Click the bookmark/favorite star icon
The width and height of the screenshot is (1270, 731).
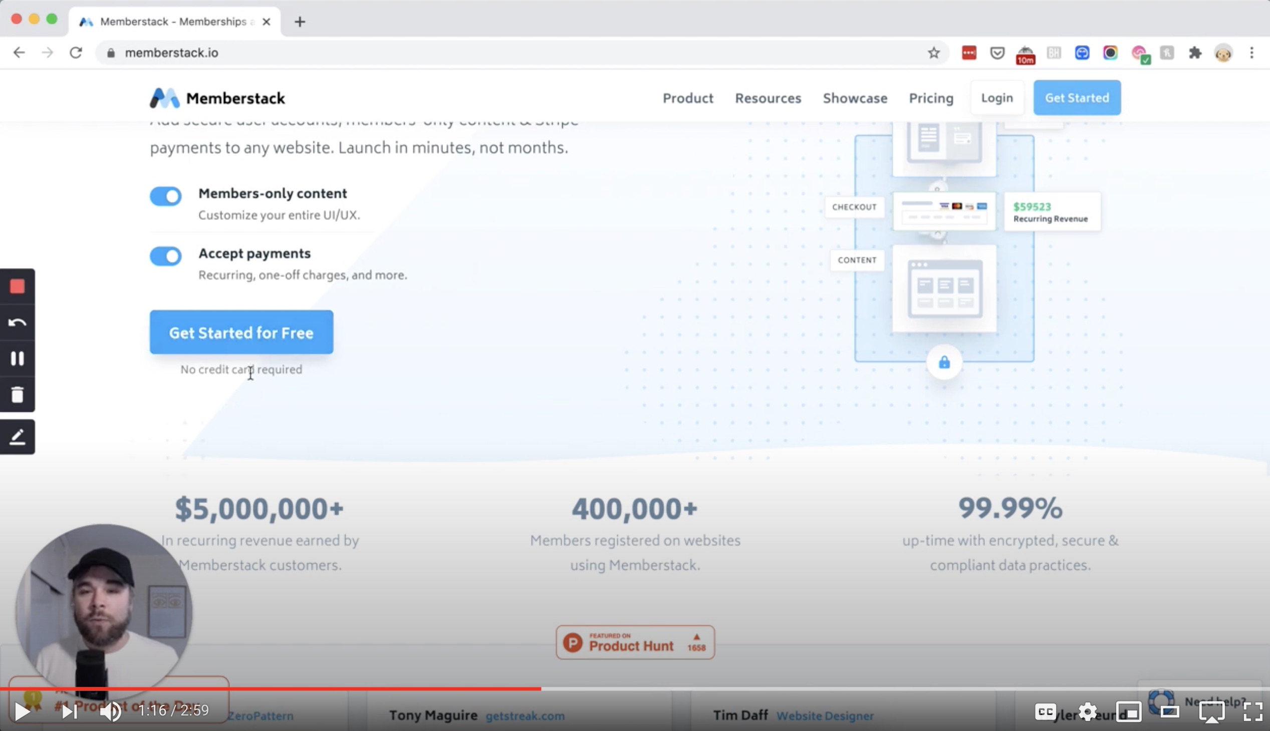[934, 52]
